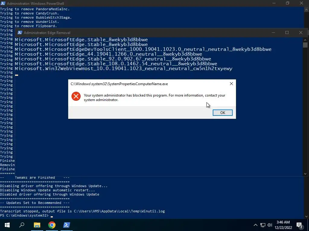Image resolution: width=309 pixels, height=231 pixels.
Task: Click the PS C:\Windows\system32> prompt
Action: pos(24,215)
